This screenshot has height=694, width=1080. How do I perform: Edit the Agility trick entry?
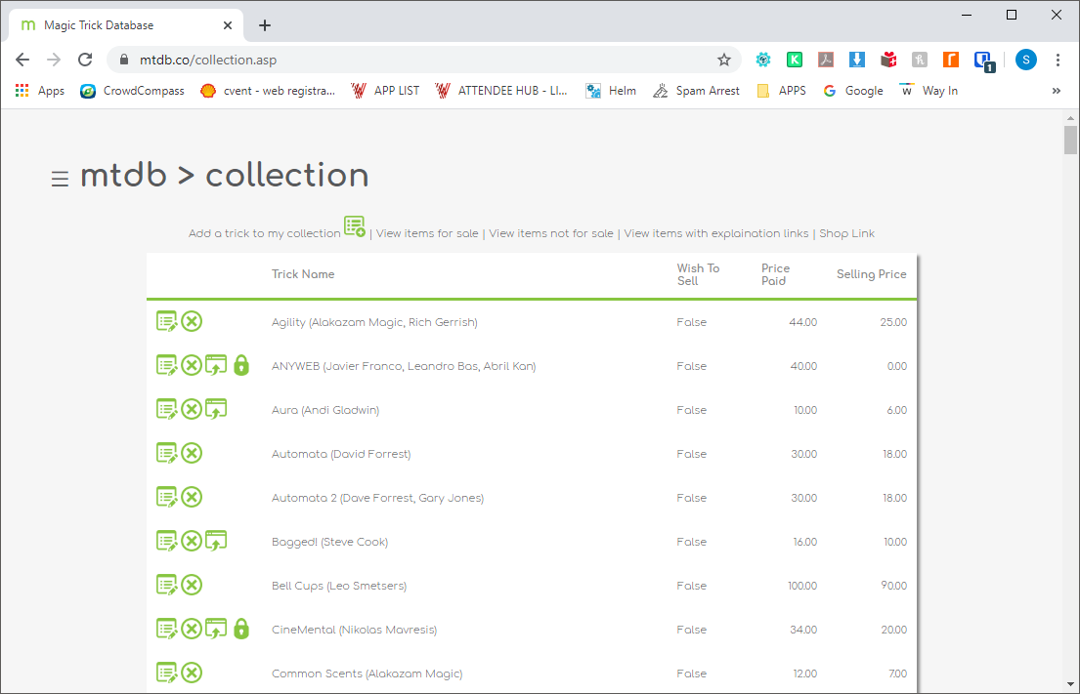click(x=167, y=321)
